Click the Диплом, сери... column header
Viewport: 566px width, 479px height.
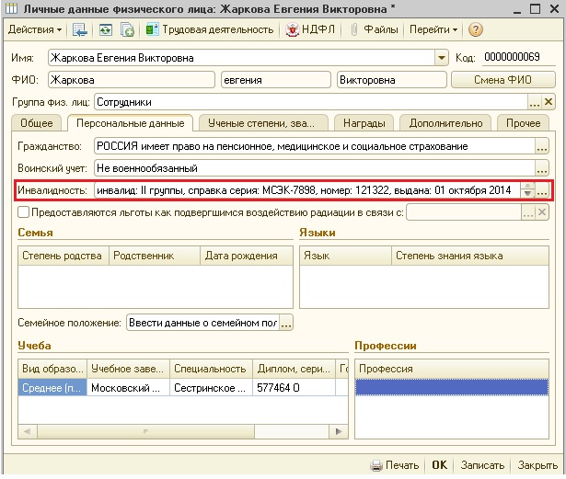[294, 369]
